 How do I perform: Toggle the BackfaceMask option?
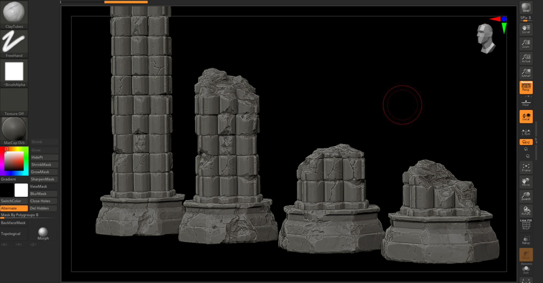click(x=14, y=223)
